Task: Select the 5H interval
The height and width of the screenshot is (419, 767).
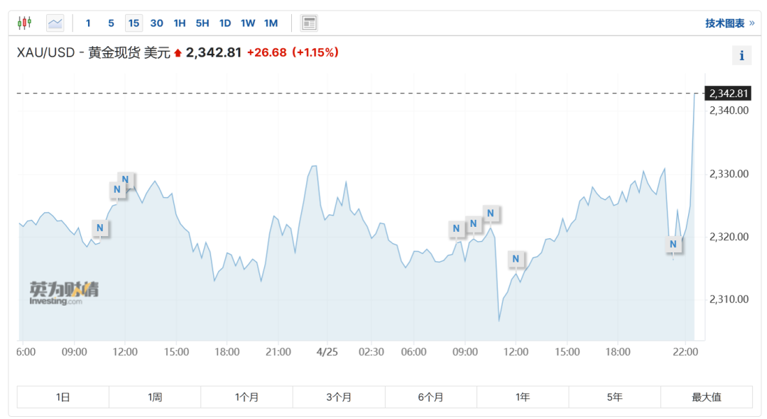Action: [202, 23]
